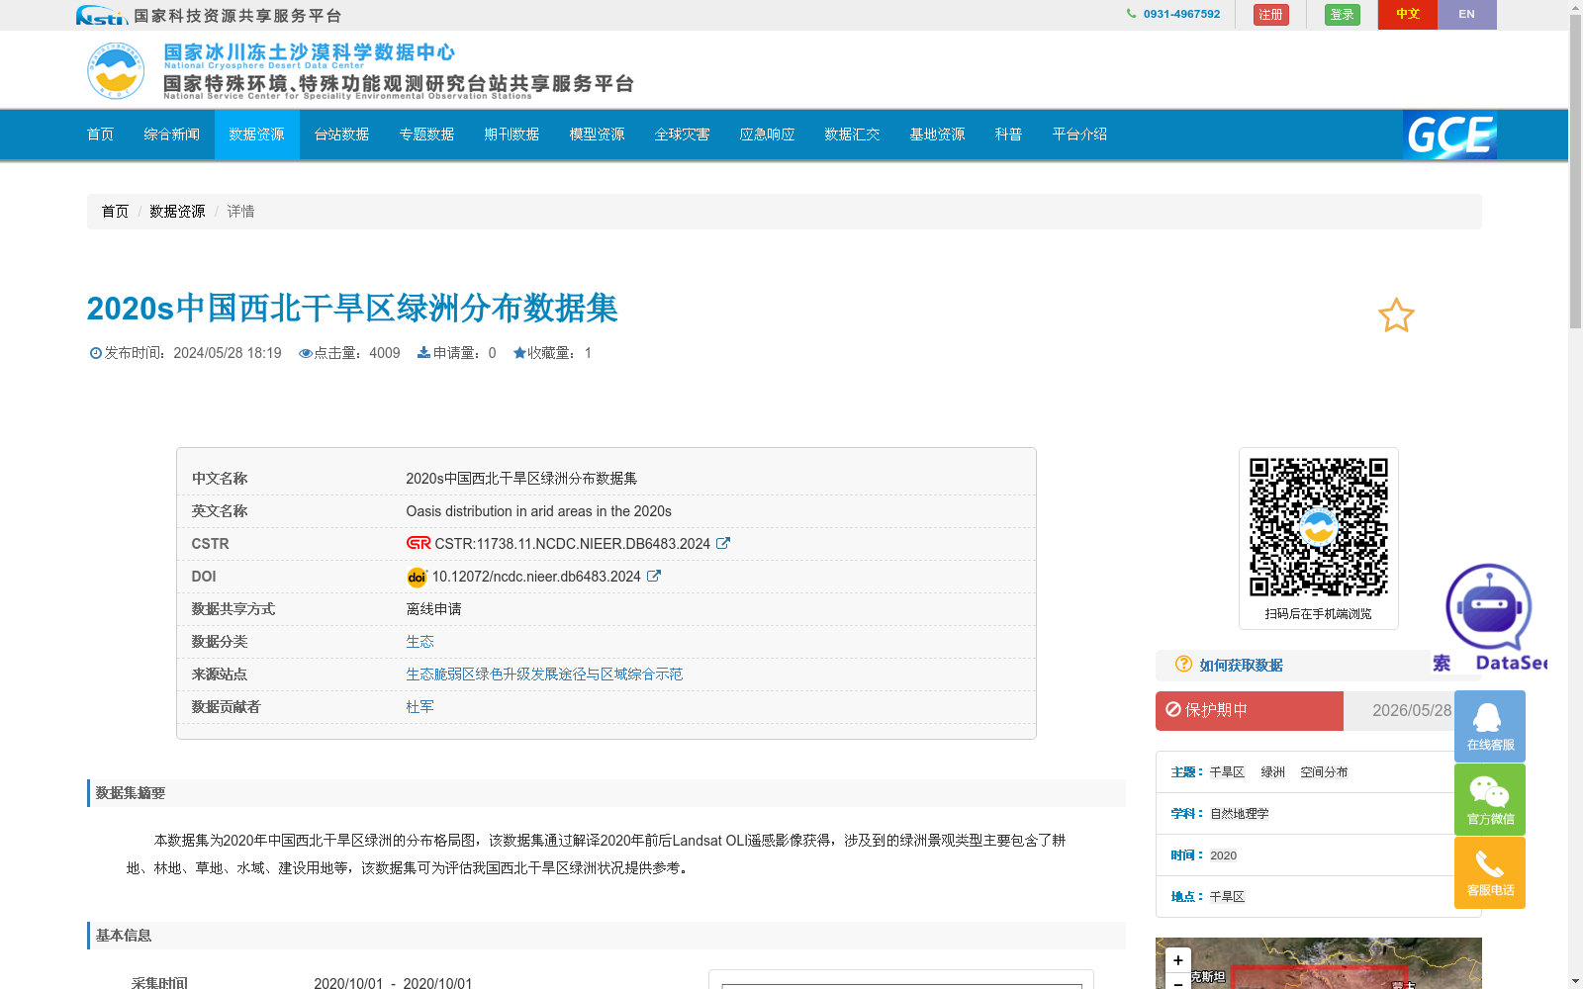Click the 点击量 4009 view count

[349, 353]
